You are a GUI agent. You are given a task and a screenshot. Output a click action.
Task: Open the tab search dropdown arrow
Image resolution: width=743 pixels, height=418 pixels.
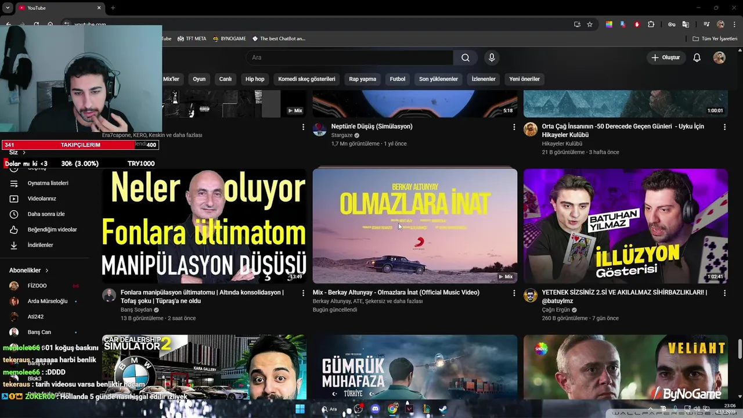pos(8,8)
